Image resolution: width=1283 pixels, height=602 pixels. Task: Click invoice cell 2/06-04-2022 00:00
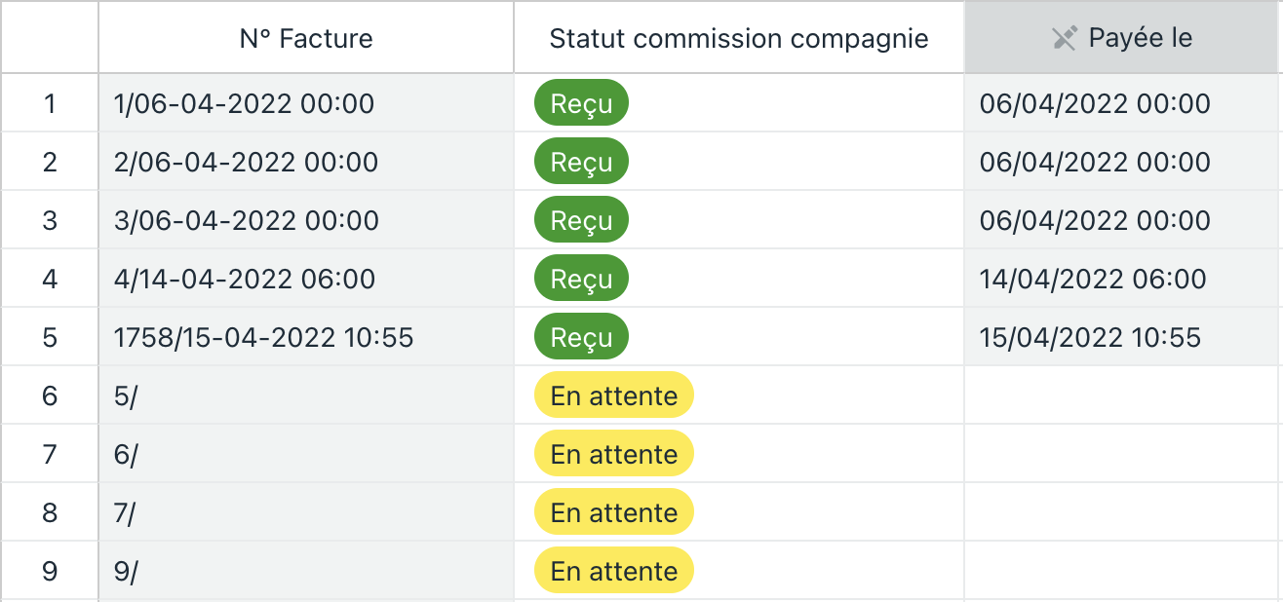pyautogui.click(x=306, y=162)
